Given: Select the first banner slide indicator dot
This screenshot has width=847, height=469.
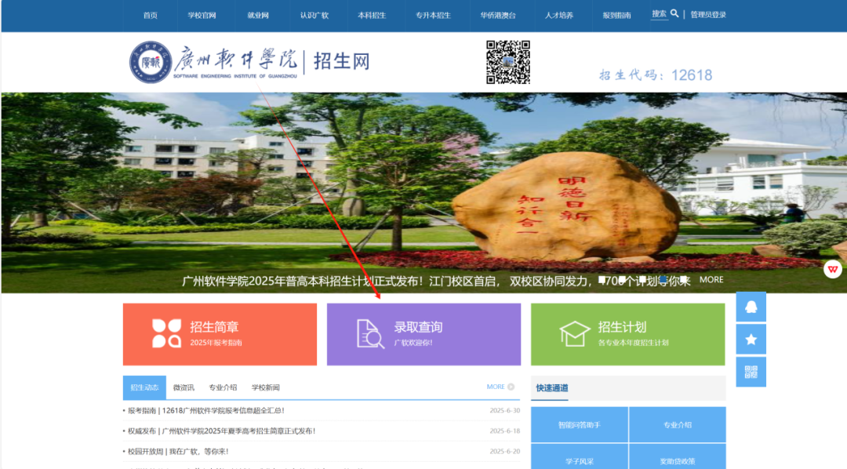Looking at the screenshot, I should [602, 279].
